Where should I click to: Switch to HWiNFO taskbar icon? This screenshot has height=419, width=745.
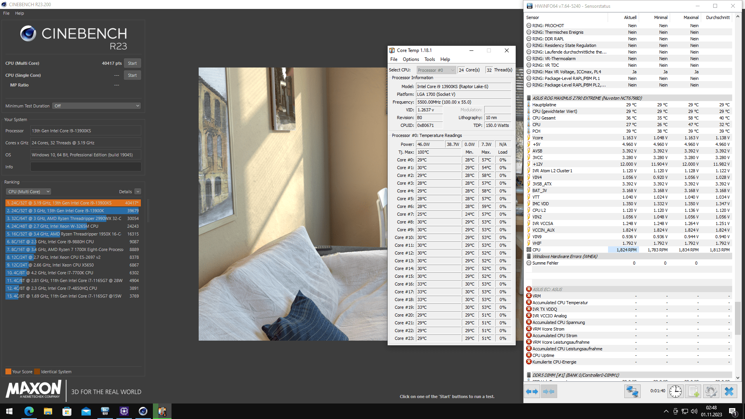105,411
